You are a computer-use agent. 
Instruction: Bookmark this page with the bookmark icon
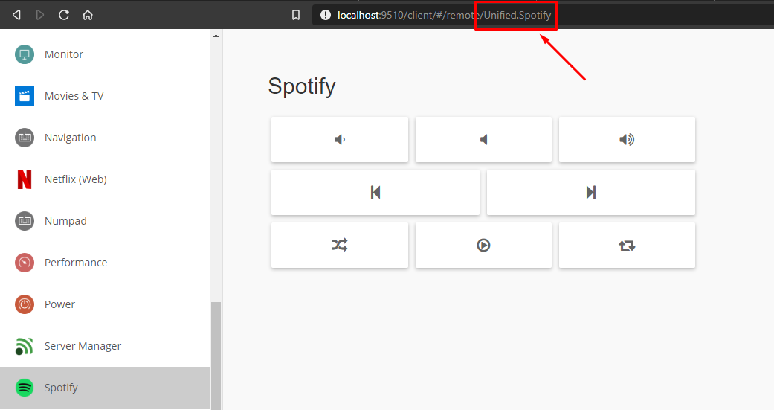[x=296, y=15]
